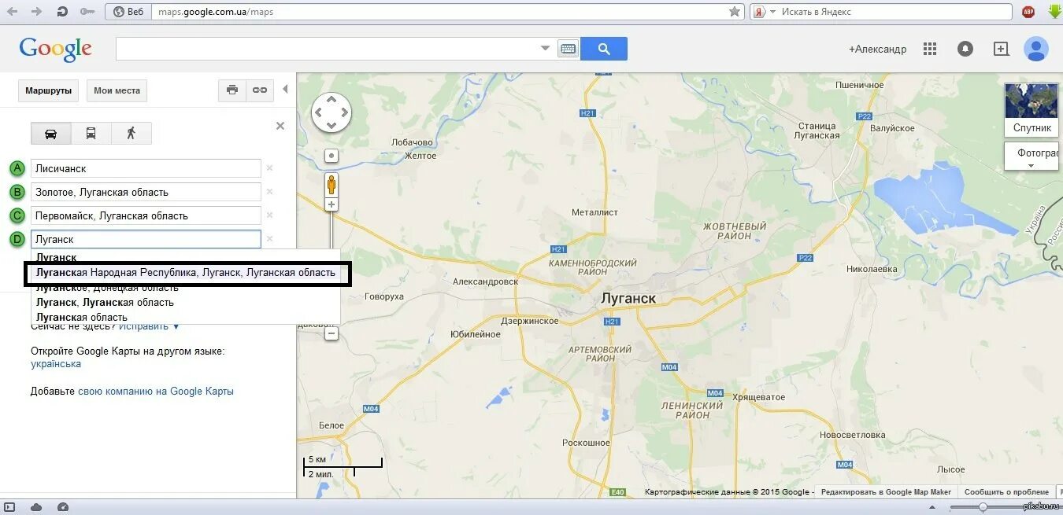Remove waypoint Золотое with its x
Screen dimensions: 1063x515
270,192
